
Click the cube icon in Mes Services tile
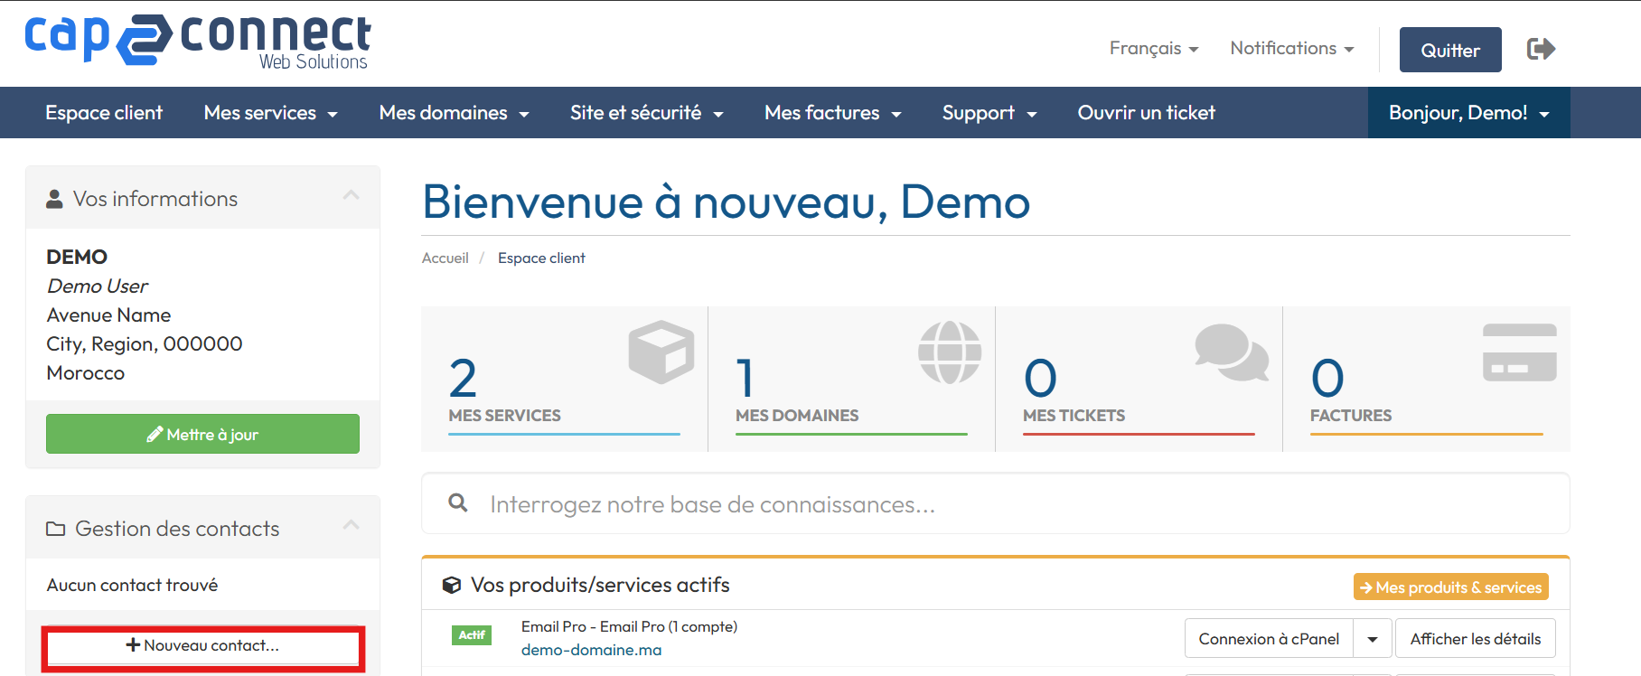[661, 352]
